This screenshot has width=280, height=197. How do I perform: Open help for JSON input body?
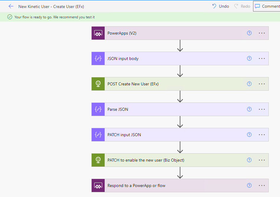[x=249, y=58]
